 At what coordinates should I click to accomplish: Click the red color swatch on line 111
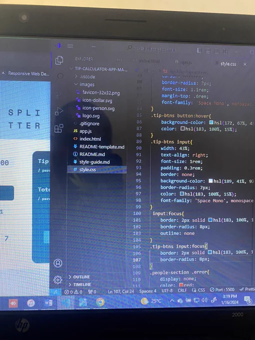[181, 284]
